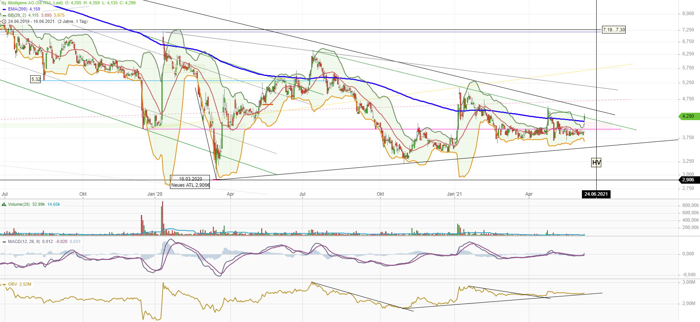Select the 5,32 price annotation box
Screen dimensions: 700x322
[x=36, y=79]
